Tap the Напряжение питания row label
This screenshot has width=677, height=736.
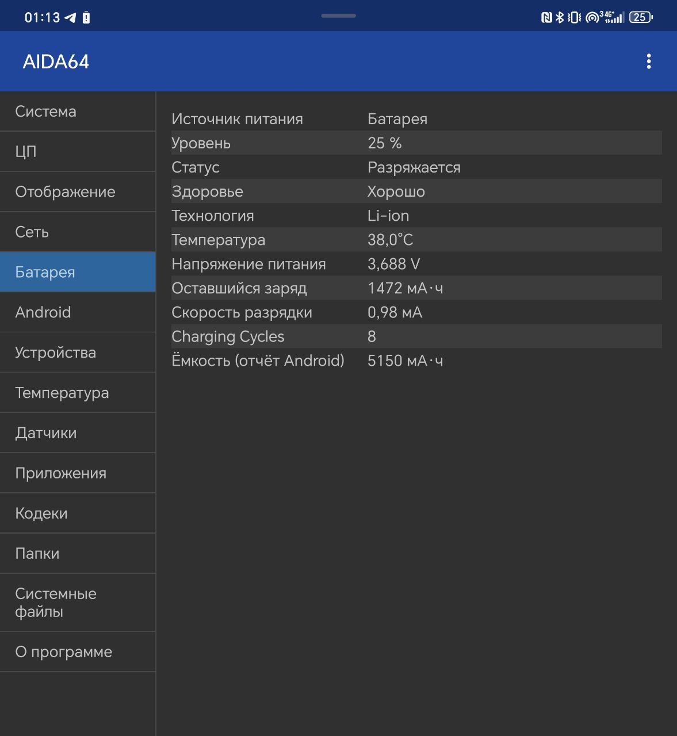coord(248,264)
